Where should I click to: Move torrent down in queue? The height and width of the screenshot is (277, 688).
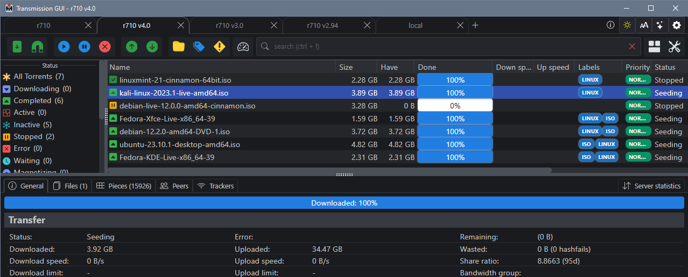[x=152, y=47]
